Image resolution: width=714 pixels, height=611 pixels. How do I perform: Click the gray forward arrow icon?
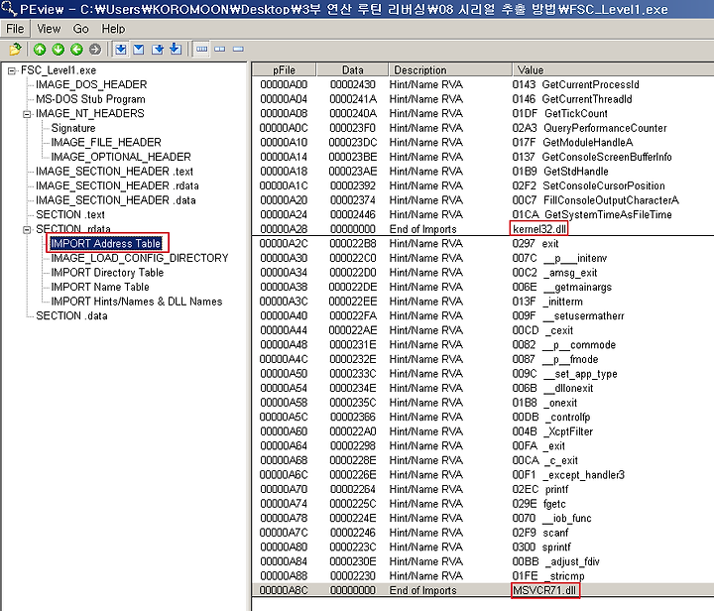point(95,50)
